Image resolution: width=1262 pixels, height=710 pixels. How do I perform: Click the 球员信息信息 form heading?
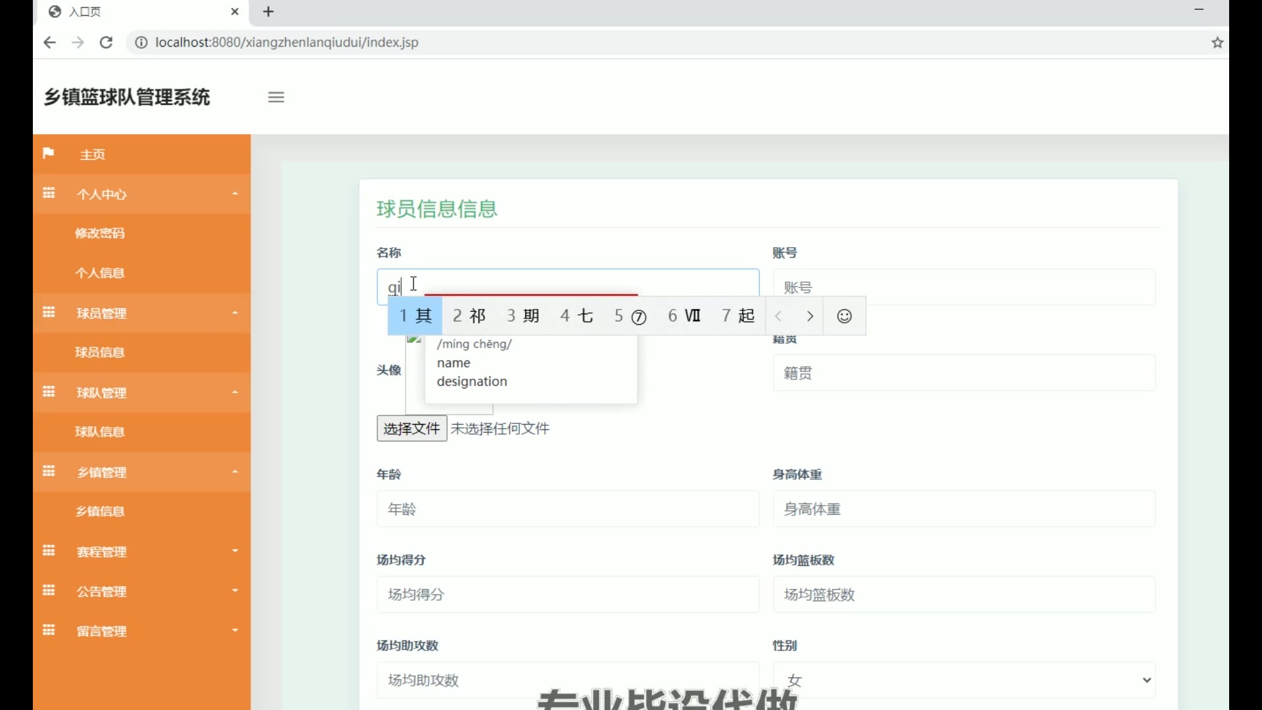pos(437,209)
